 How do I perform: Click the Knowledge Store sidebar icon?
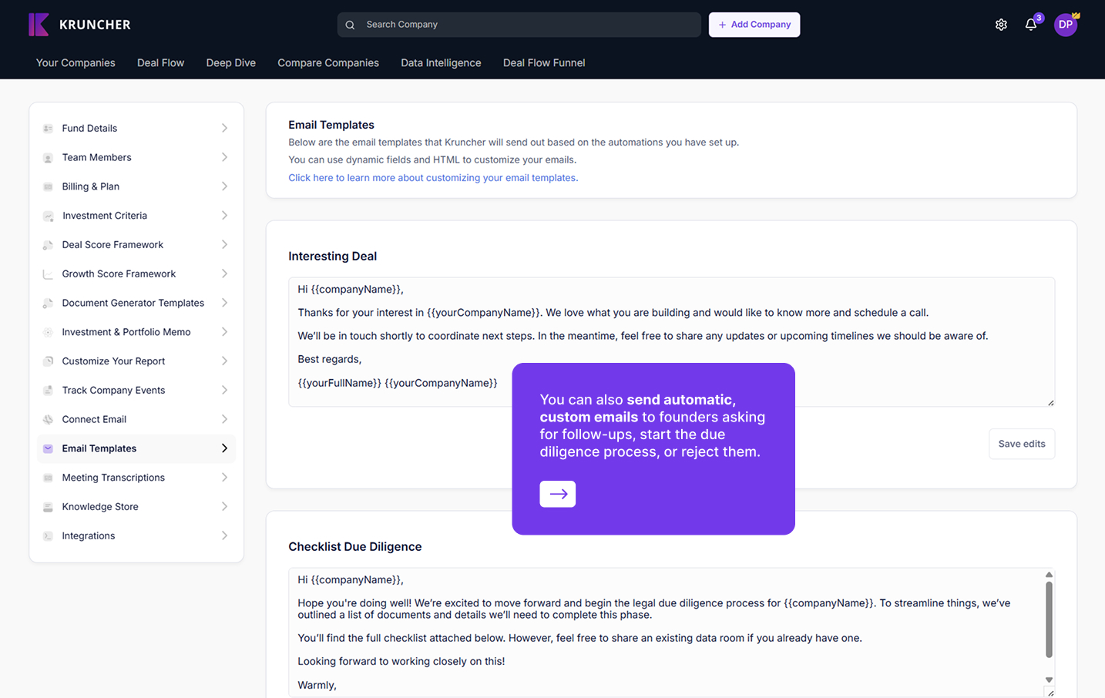(48, 507)
